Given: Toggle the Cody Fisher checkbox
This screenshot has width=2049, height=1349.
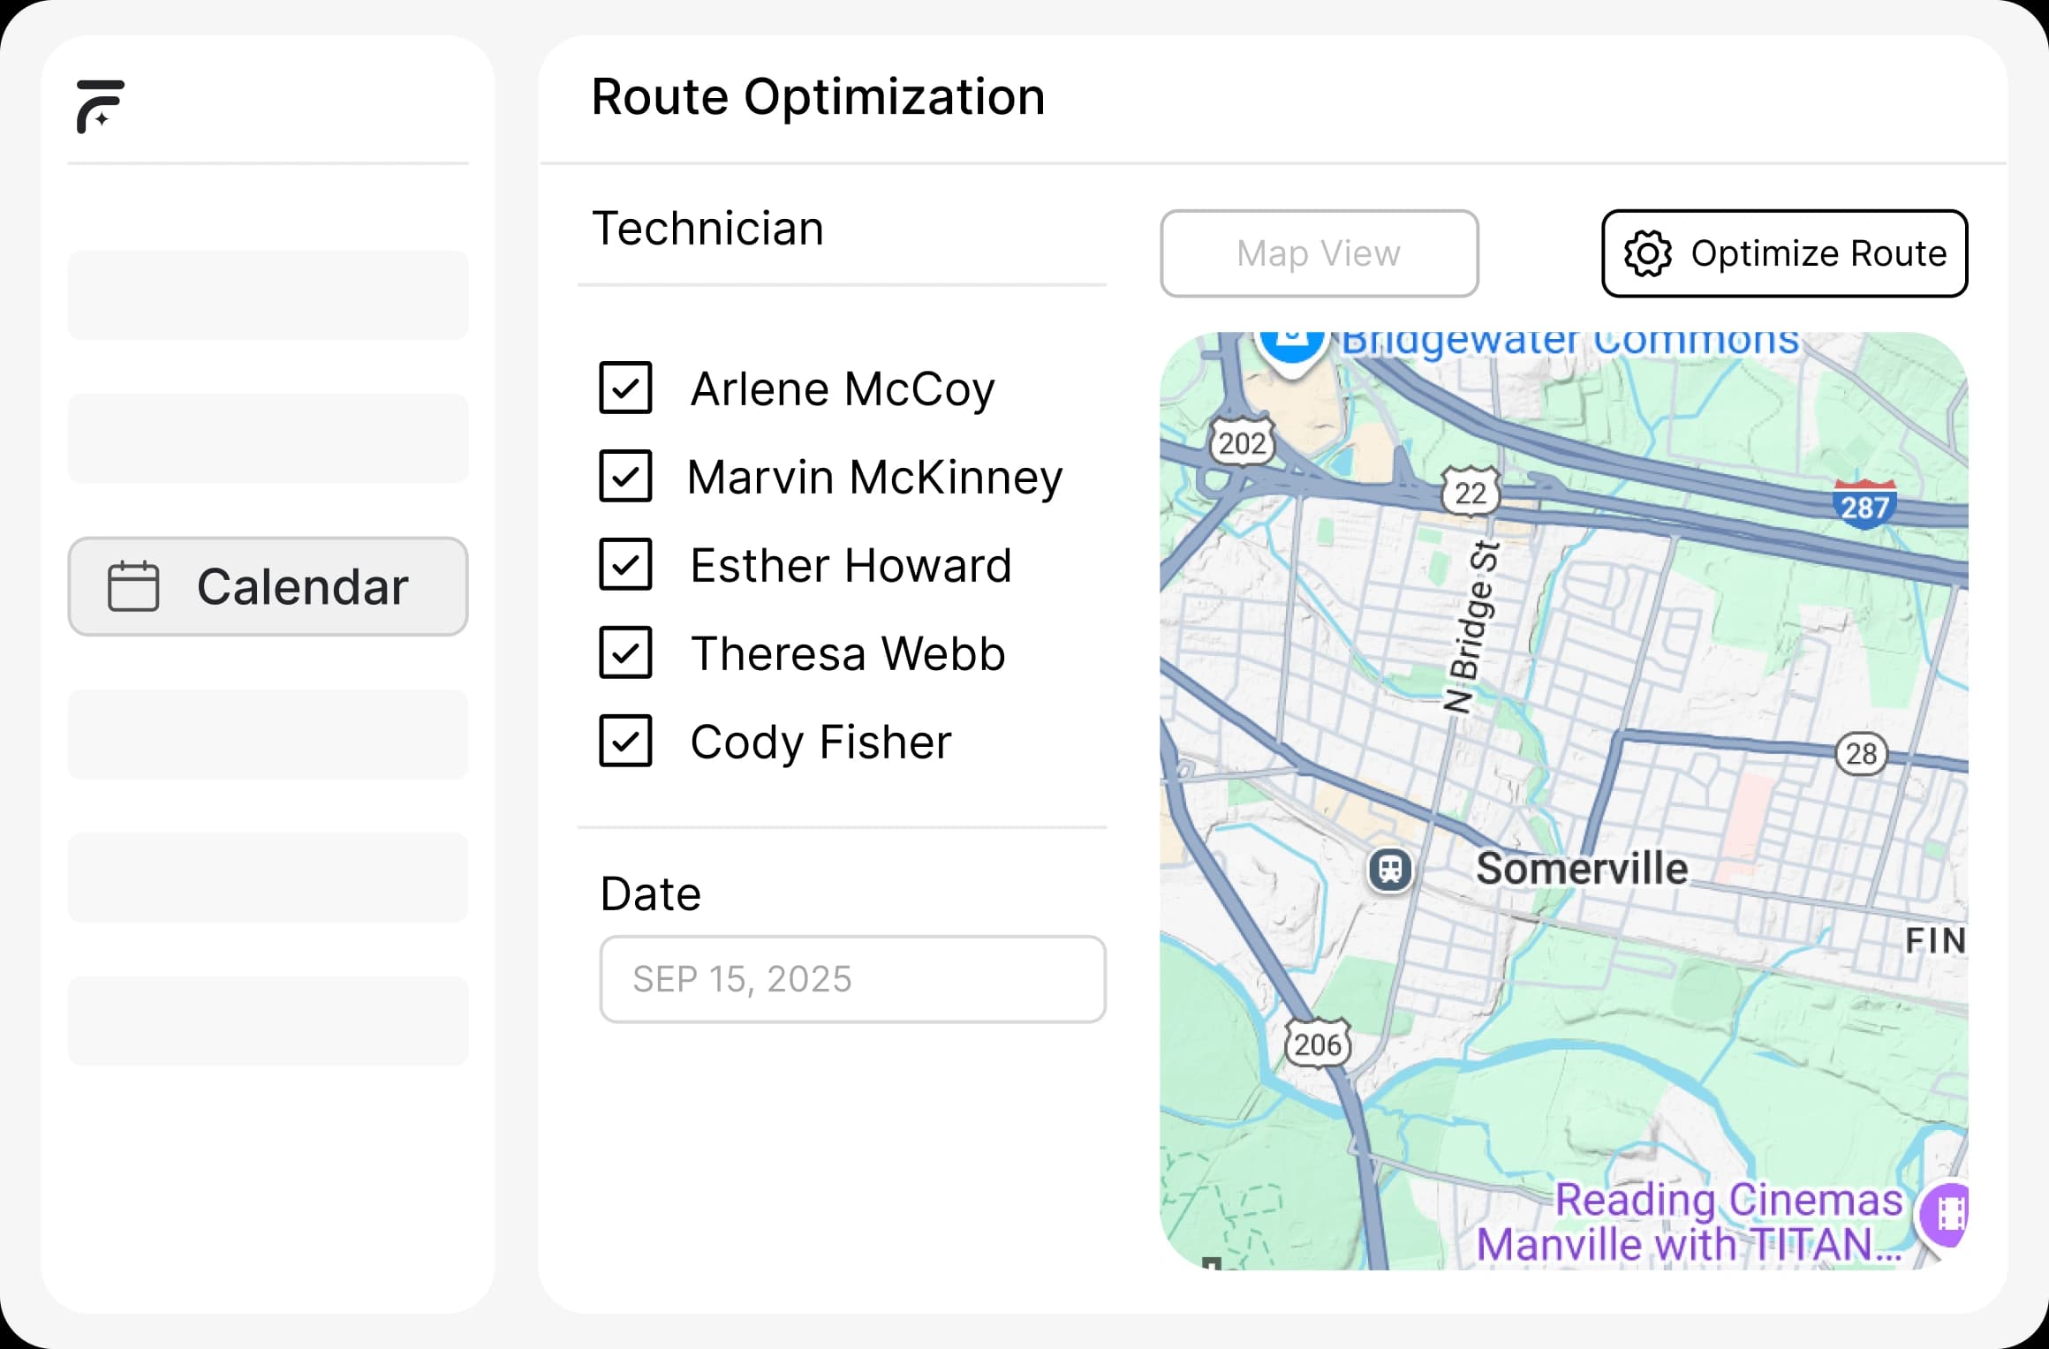Looking at the screenshot, I should click(625, 742).
